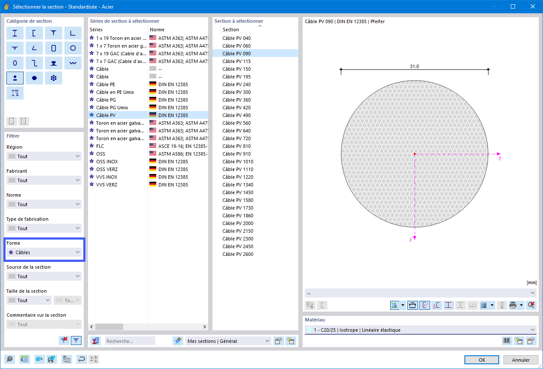Select the Câble PE series row
The width and height of the screenshot is (543, 369).
(148, 84)
